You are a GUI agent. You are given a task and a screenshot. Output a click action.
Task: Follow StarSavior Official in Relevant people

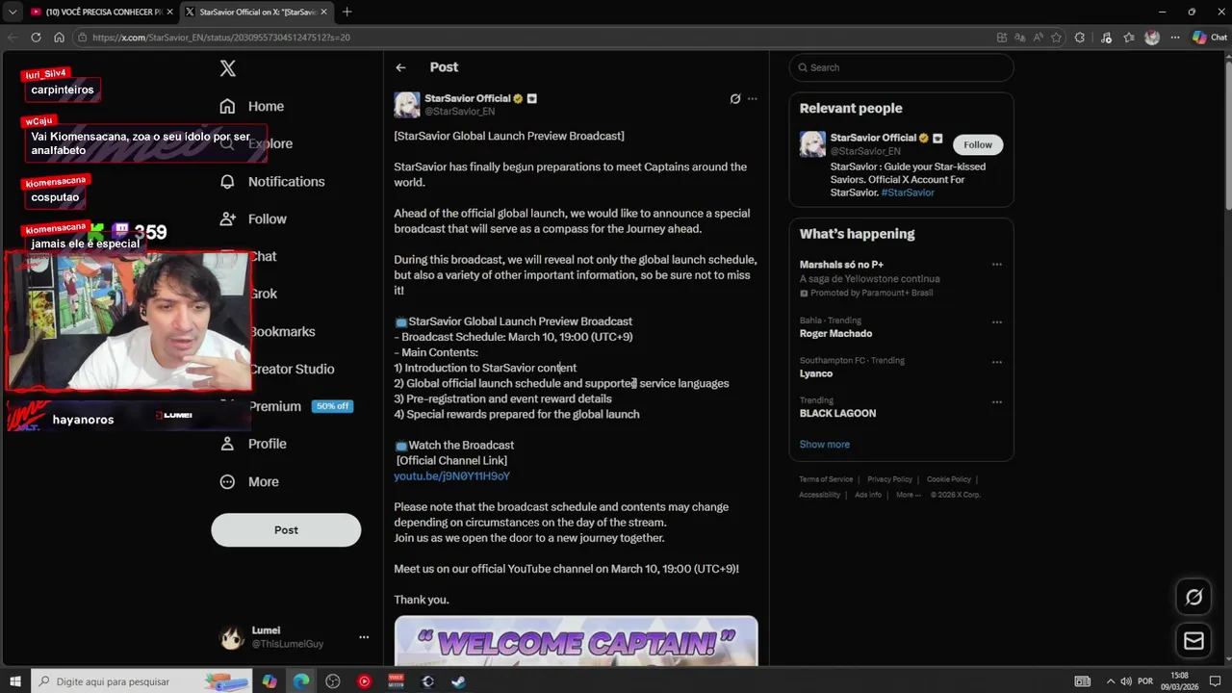978,144
